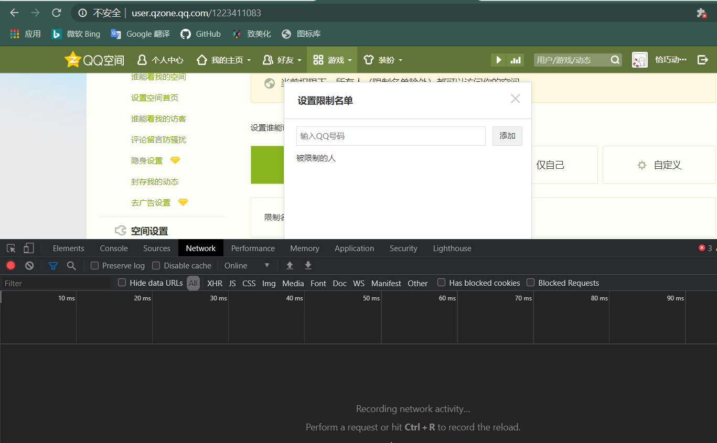
Task: Filter requests by XHR type
Action: point(215,283)
